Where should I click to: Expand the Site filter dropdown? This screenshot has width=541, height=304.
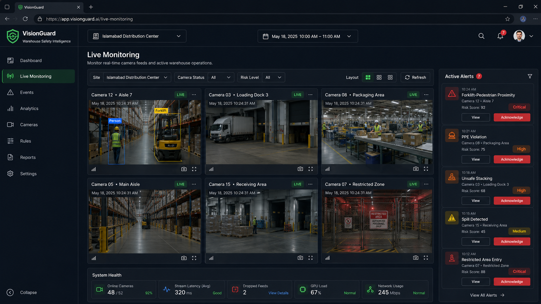point(137,77)
